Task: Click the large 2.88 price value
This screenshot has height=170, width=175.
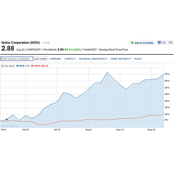Action: (x=8, y=48)
